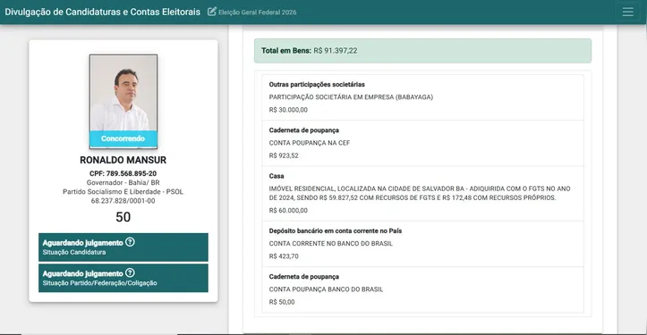Click the Governador - Bahia/ BR line
This screenshot has height=335, width=647.
click(x=123, y=182)
